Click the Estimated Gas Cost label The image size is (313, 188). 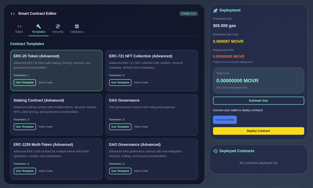pos(226,34)
